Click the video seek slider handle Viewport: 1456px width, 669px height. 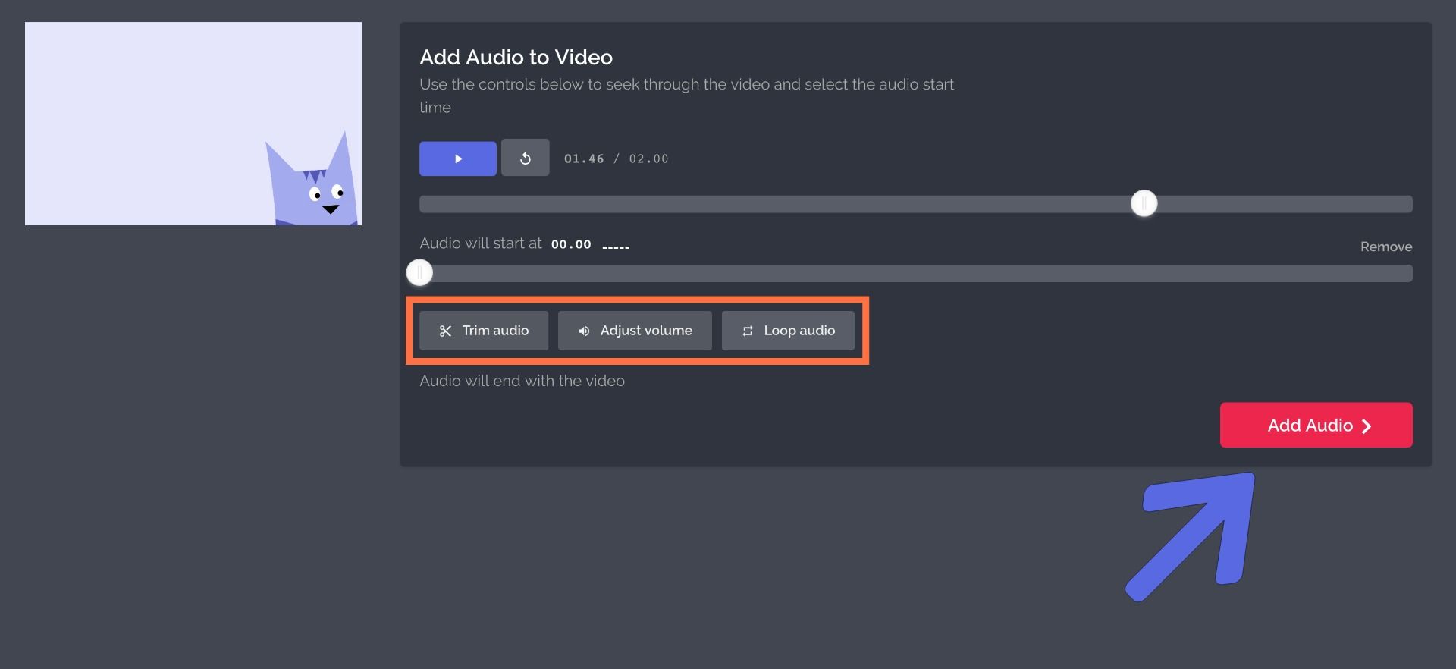point(1144,203)
